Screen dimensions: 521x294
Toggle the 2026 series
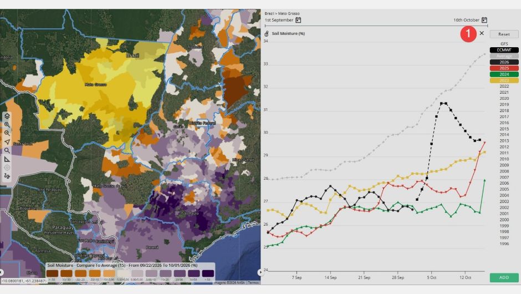click(504, 62)
